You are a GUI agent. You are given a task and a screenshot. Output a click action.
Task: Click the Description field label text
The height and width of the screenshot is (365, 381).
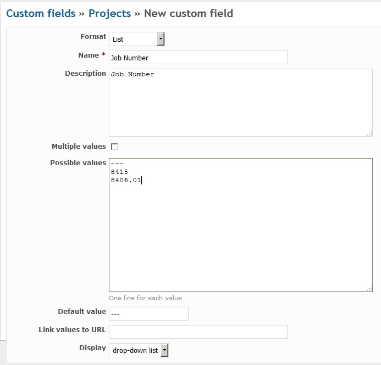85,74
